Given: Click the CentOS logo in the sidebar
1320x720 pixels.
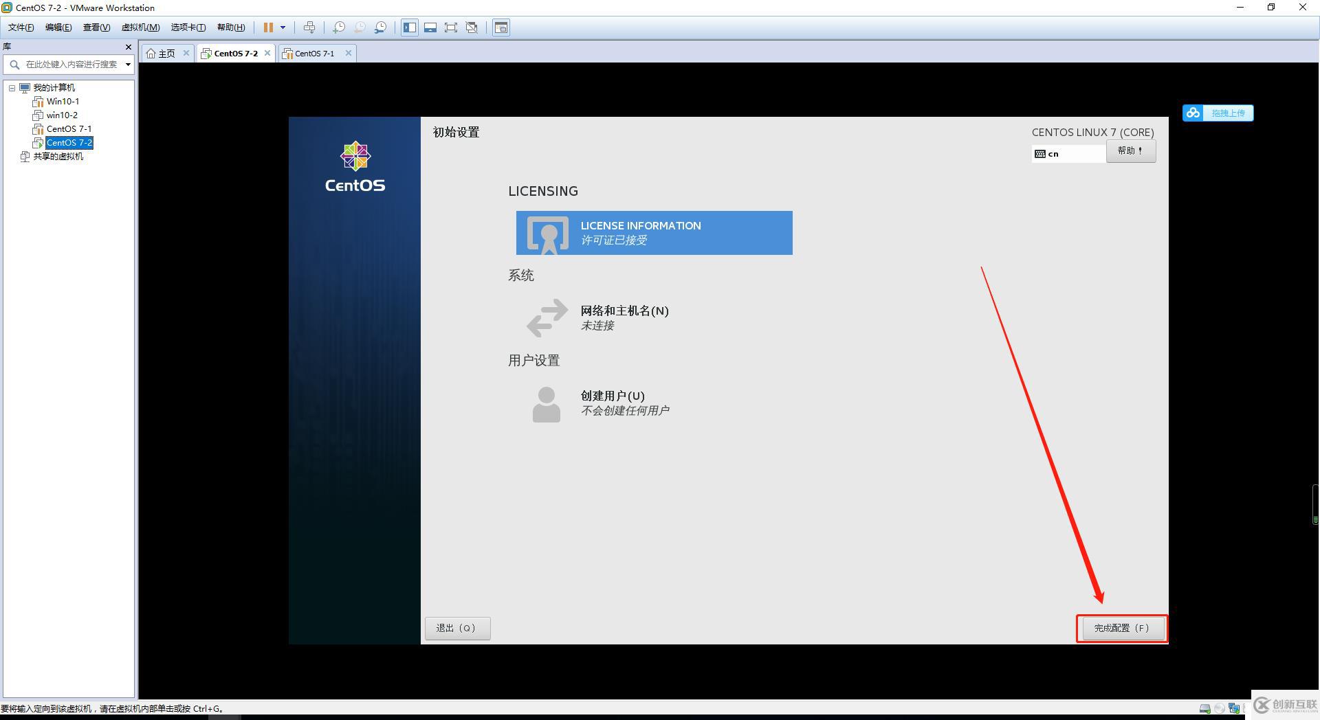Looking at the screenshot, I should coord(355,167).
